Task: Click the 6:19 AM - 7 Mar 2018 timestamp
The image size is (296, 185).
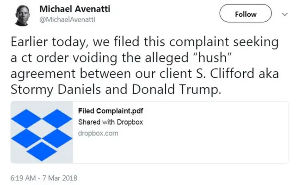Action: click(43, 178)
